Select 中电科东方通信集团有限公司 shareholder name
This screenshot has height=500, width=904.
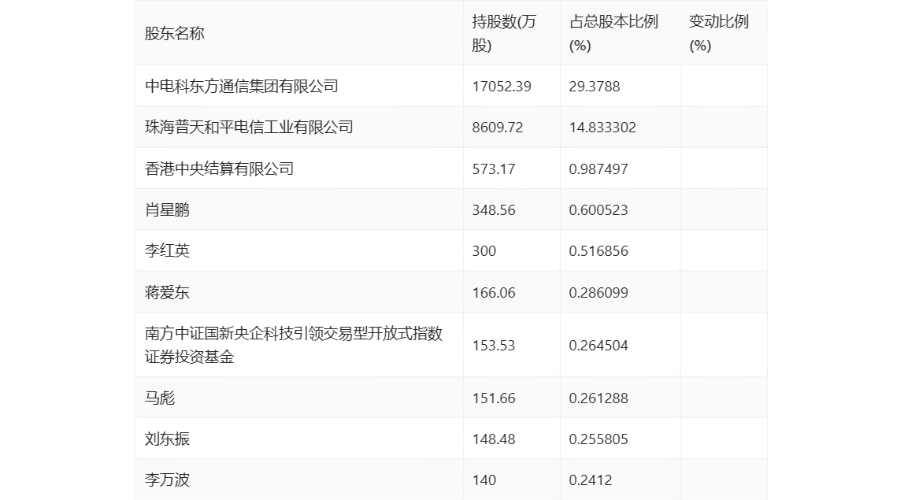(x=242, y=86)
